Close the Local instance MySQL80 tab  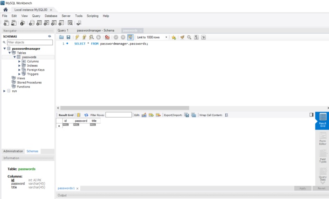pyautogui.click(x=51, y=10)
